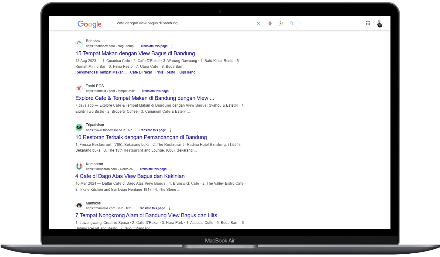Translate the Tripadvisor page
Image resolution: width=440 pixels, height=257 pixels.
click(152, 130)
